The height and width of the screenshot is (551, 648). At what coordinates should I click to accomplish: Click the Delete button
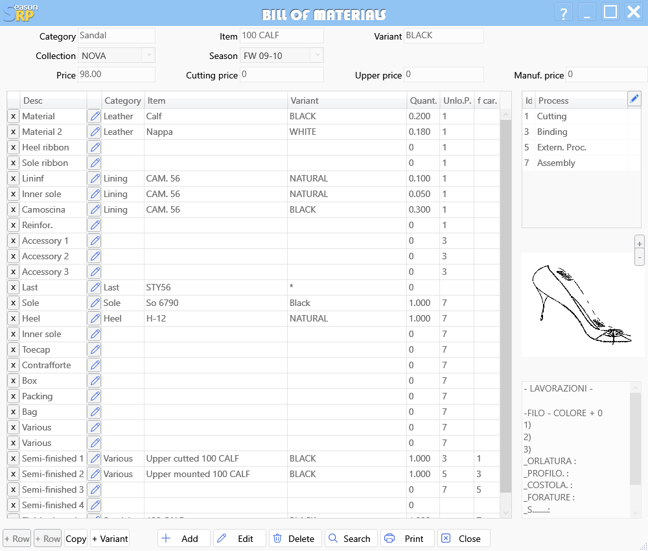click(295, 539)
